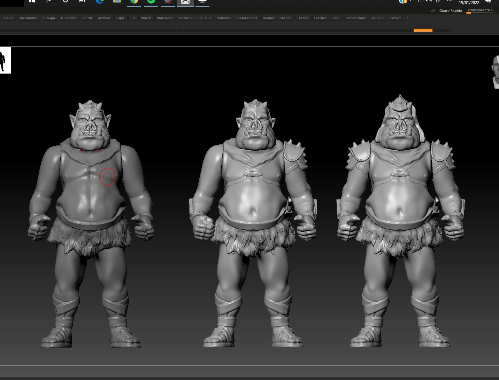Viewport: 499px width, 380px height.
Task: Select the black silhouette reference thumbnail
Action: pyautogui.click(x=5, y=60)
